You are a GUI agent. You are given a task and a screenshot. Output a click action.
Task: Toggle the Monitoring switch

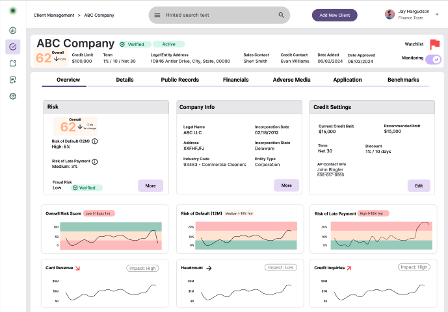tap(433, 59)
